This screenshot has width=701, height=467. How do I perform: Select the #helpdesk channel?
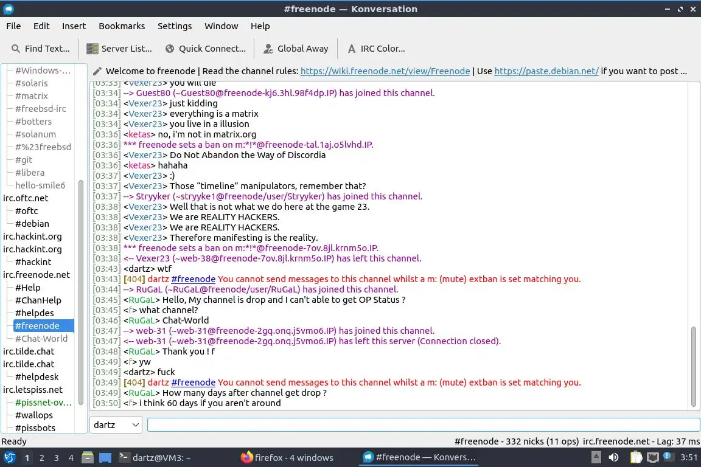(x=37, y=377)
